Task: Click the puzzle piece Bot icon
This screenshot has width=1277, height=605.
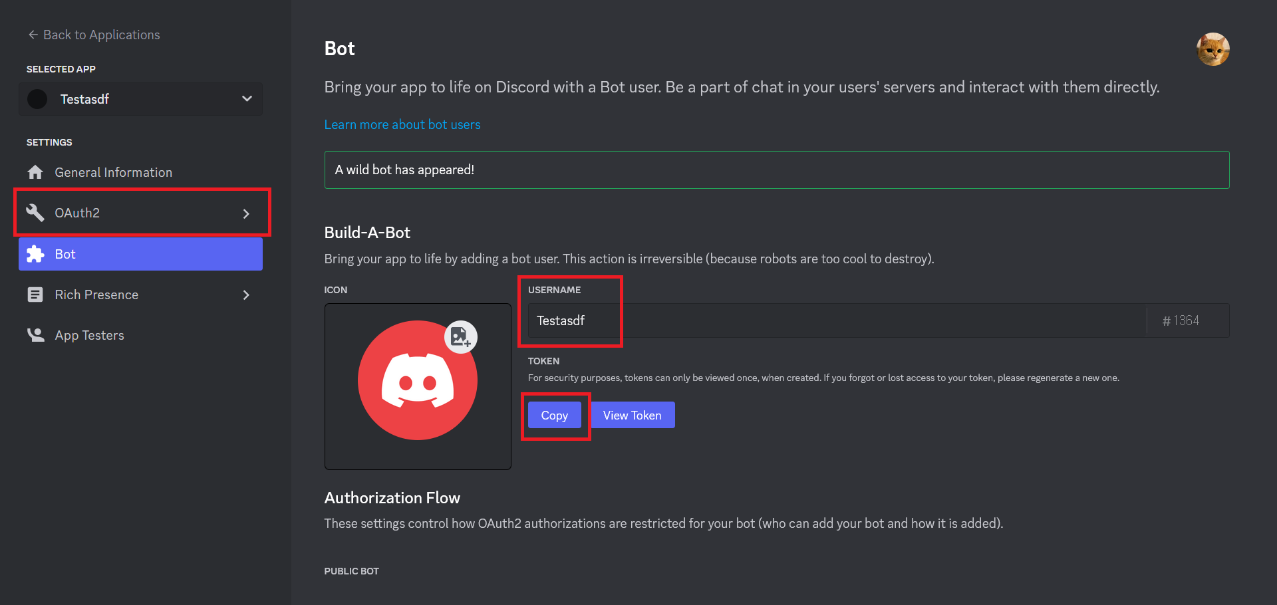Action: [35, 254]
